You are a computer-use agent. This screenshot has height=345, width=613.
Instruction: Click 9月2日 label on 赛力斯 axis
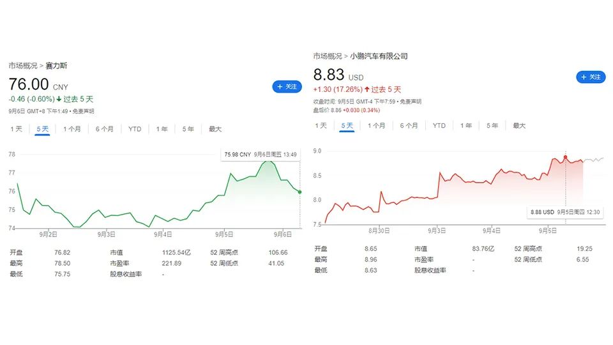[48, 234]
